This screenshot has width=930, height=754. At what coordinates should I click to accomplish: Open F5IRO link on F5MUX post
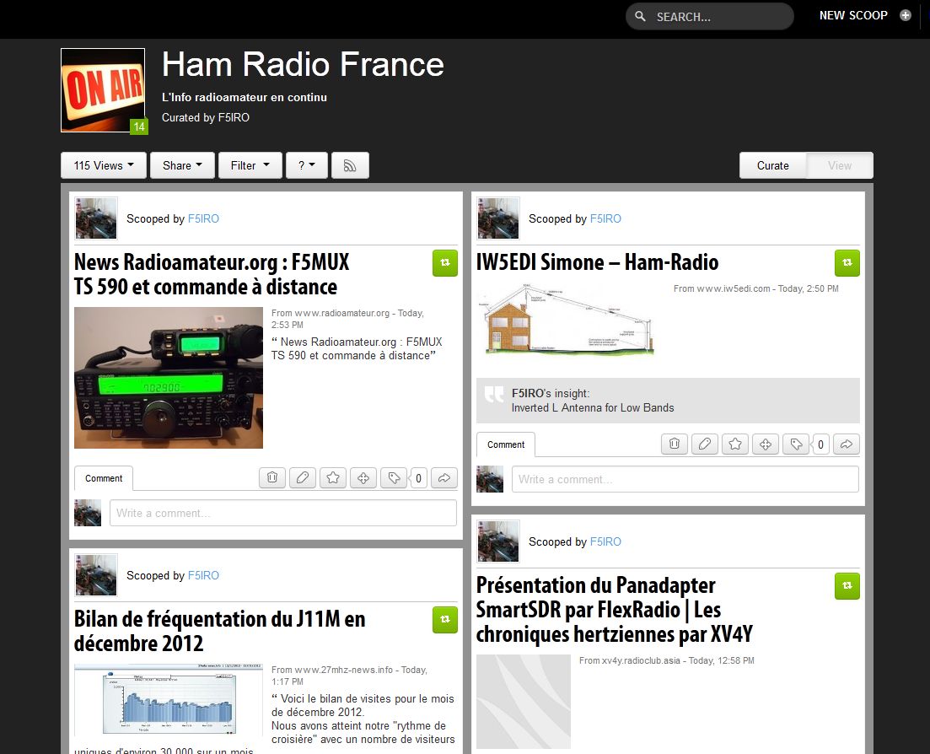click(203, 219)
